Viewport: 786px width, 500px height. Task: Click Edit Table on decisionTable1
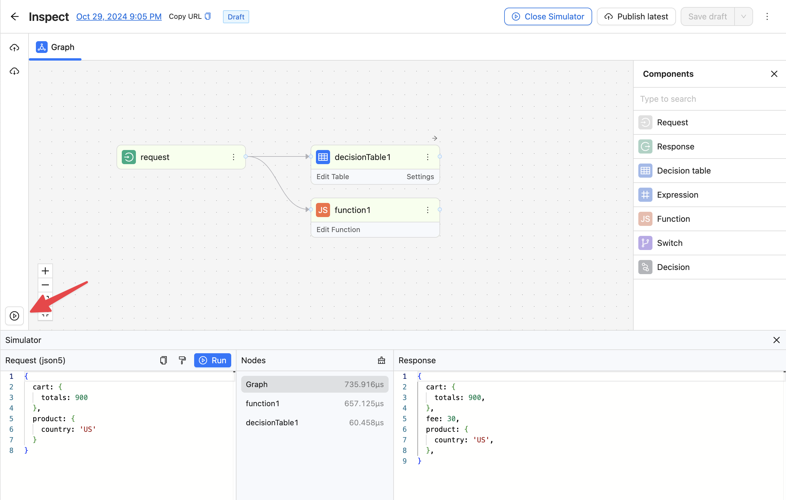point(333,176)
